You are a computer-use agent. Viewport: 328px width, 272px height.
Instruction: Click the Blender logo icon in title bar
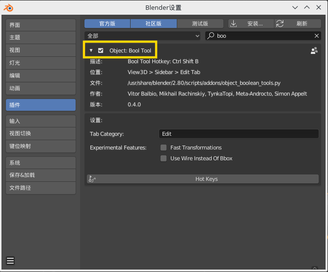click(x=8, y=8)
